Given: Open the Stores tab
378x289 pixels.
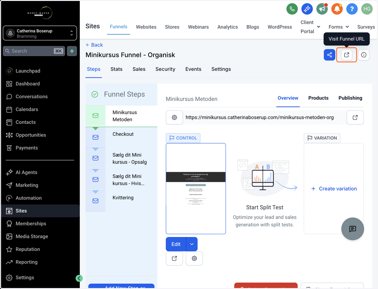Looking at the screenshot, I should 172,27.
